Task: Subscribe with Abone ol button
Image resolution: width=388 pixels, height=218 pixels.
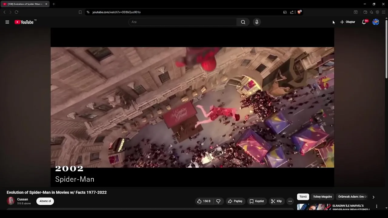Action: [45, 201]
